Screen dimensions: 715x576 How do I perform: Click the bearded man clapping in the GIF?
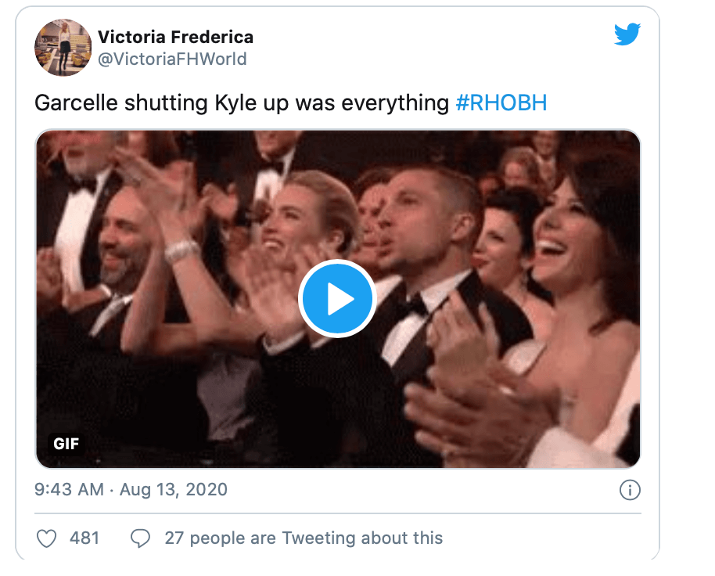[x=125, y=239]
